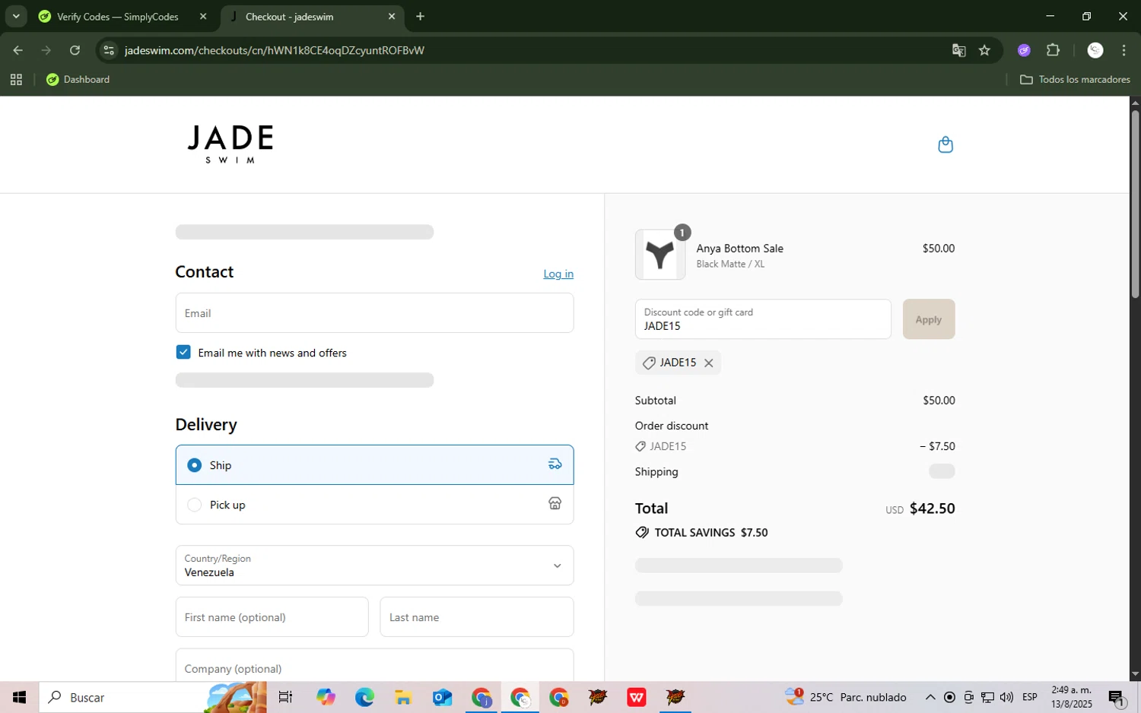The width and height of the screenshot is (1141, 713).
Task: Open the ESP keyboard language indicator
Action: (x=1030, y=697)
